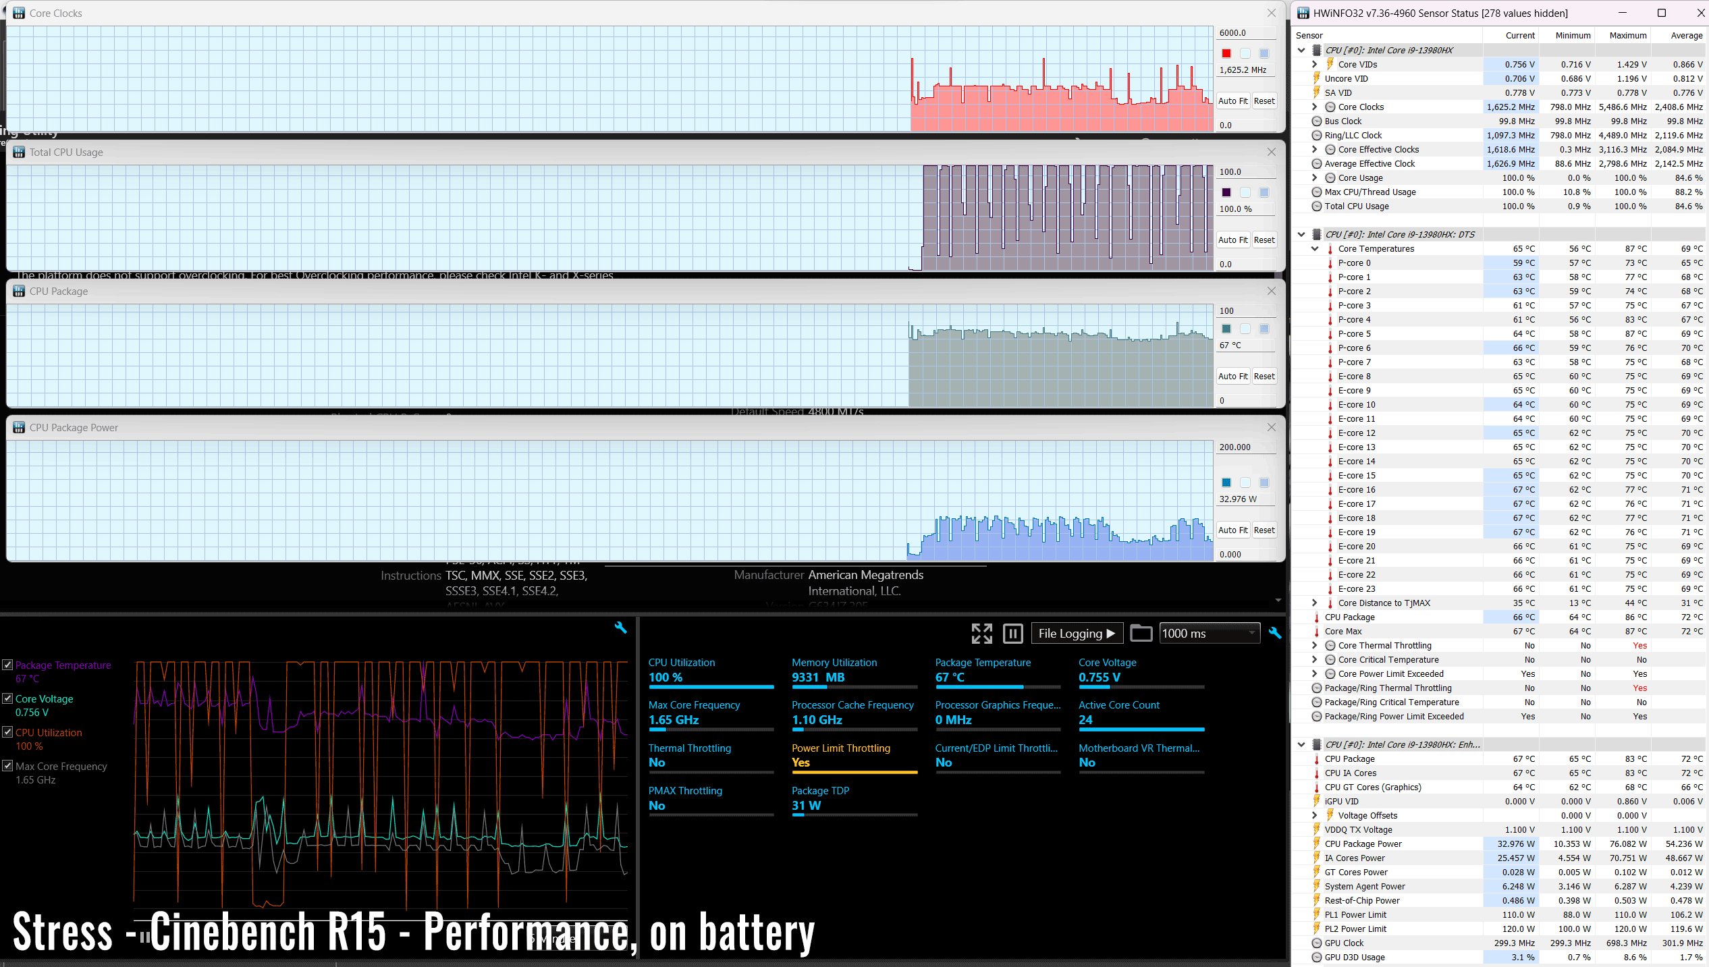Screen dimensions: 1709x967
Task: Click the HWiNFO icon in CPU Package window title
Action: (x=19, y=291)
